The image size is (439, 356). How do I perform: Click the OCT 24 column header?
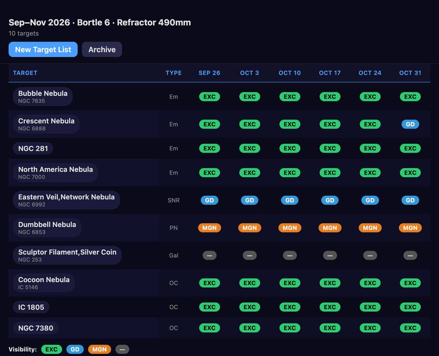(370, 73)
